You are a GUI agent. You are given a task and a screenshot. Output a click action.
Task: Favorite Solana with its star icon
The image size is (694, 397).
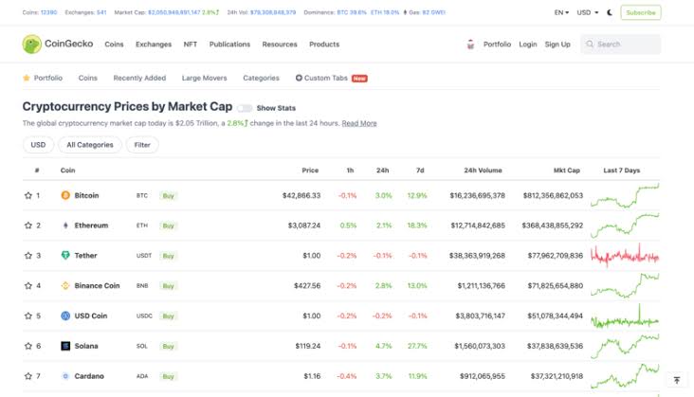28,346
